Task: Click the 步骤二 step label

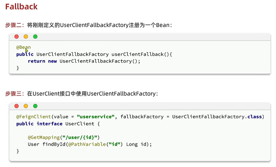Action: coord(14,25)
